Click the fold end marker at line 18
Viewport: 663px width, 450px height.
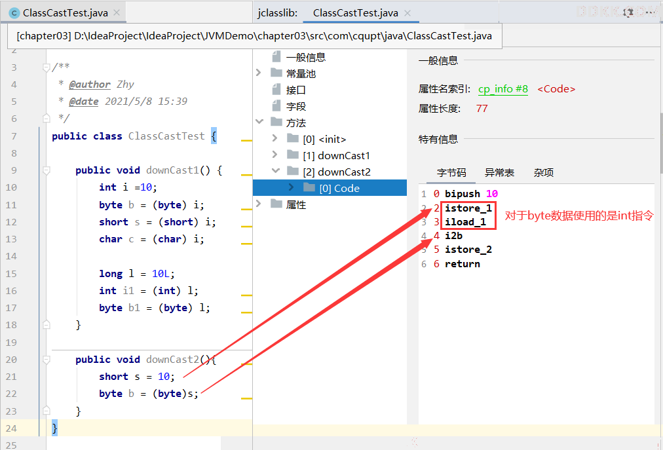tap(47, 325)
